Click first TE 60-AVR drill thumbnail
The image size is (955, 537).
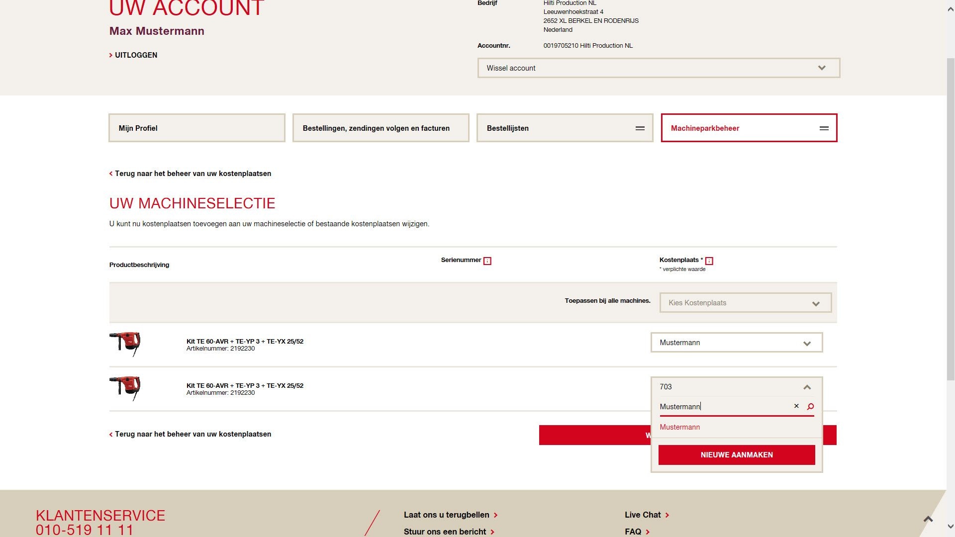point(125,344)
